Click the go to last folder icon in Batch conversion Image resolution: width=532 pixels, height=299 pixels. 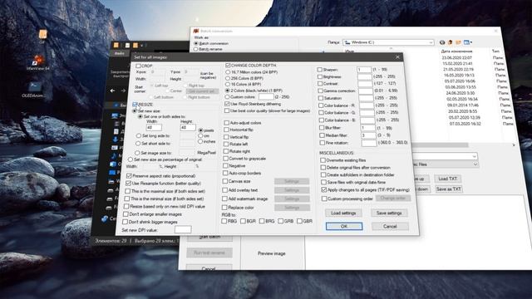click(442, 42)
